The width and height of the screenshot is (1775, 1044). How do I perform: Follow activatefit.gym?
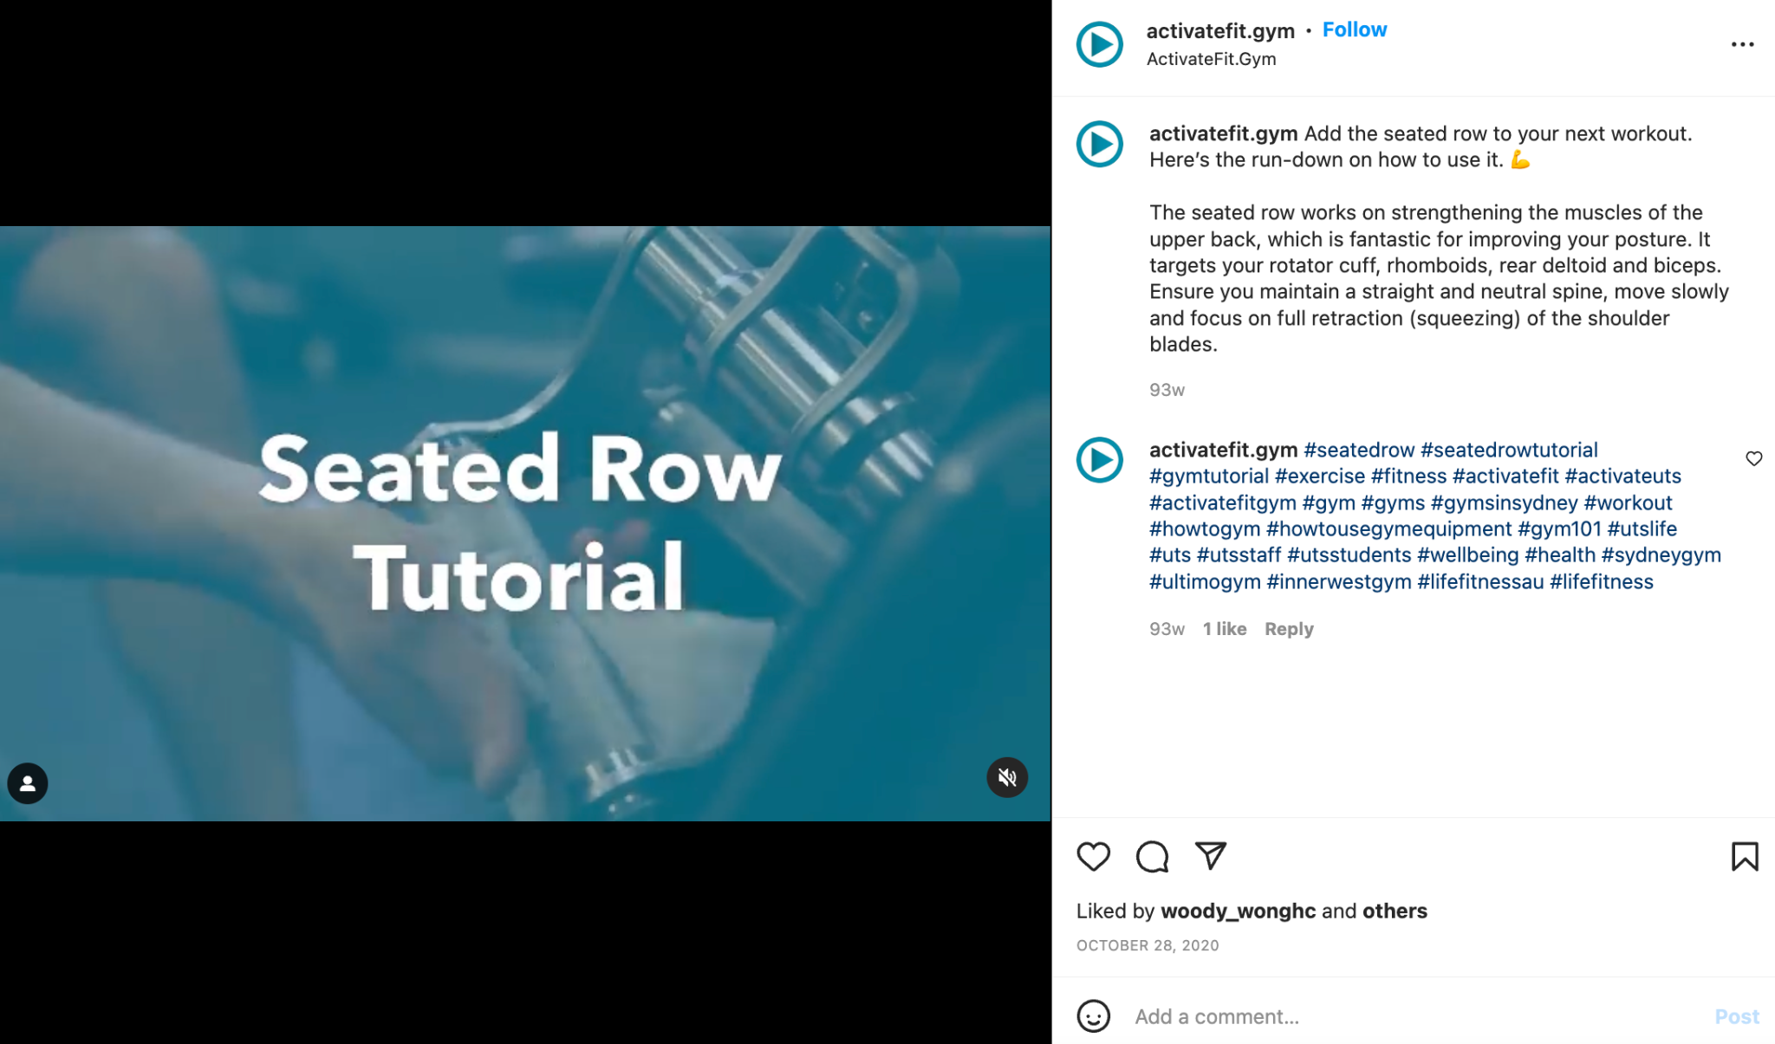(x=1354, y=29)
